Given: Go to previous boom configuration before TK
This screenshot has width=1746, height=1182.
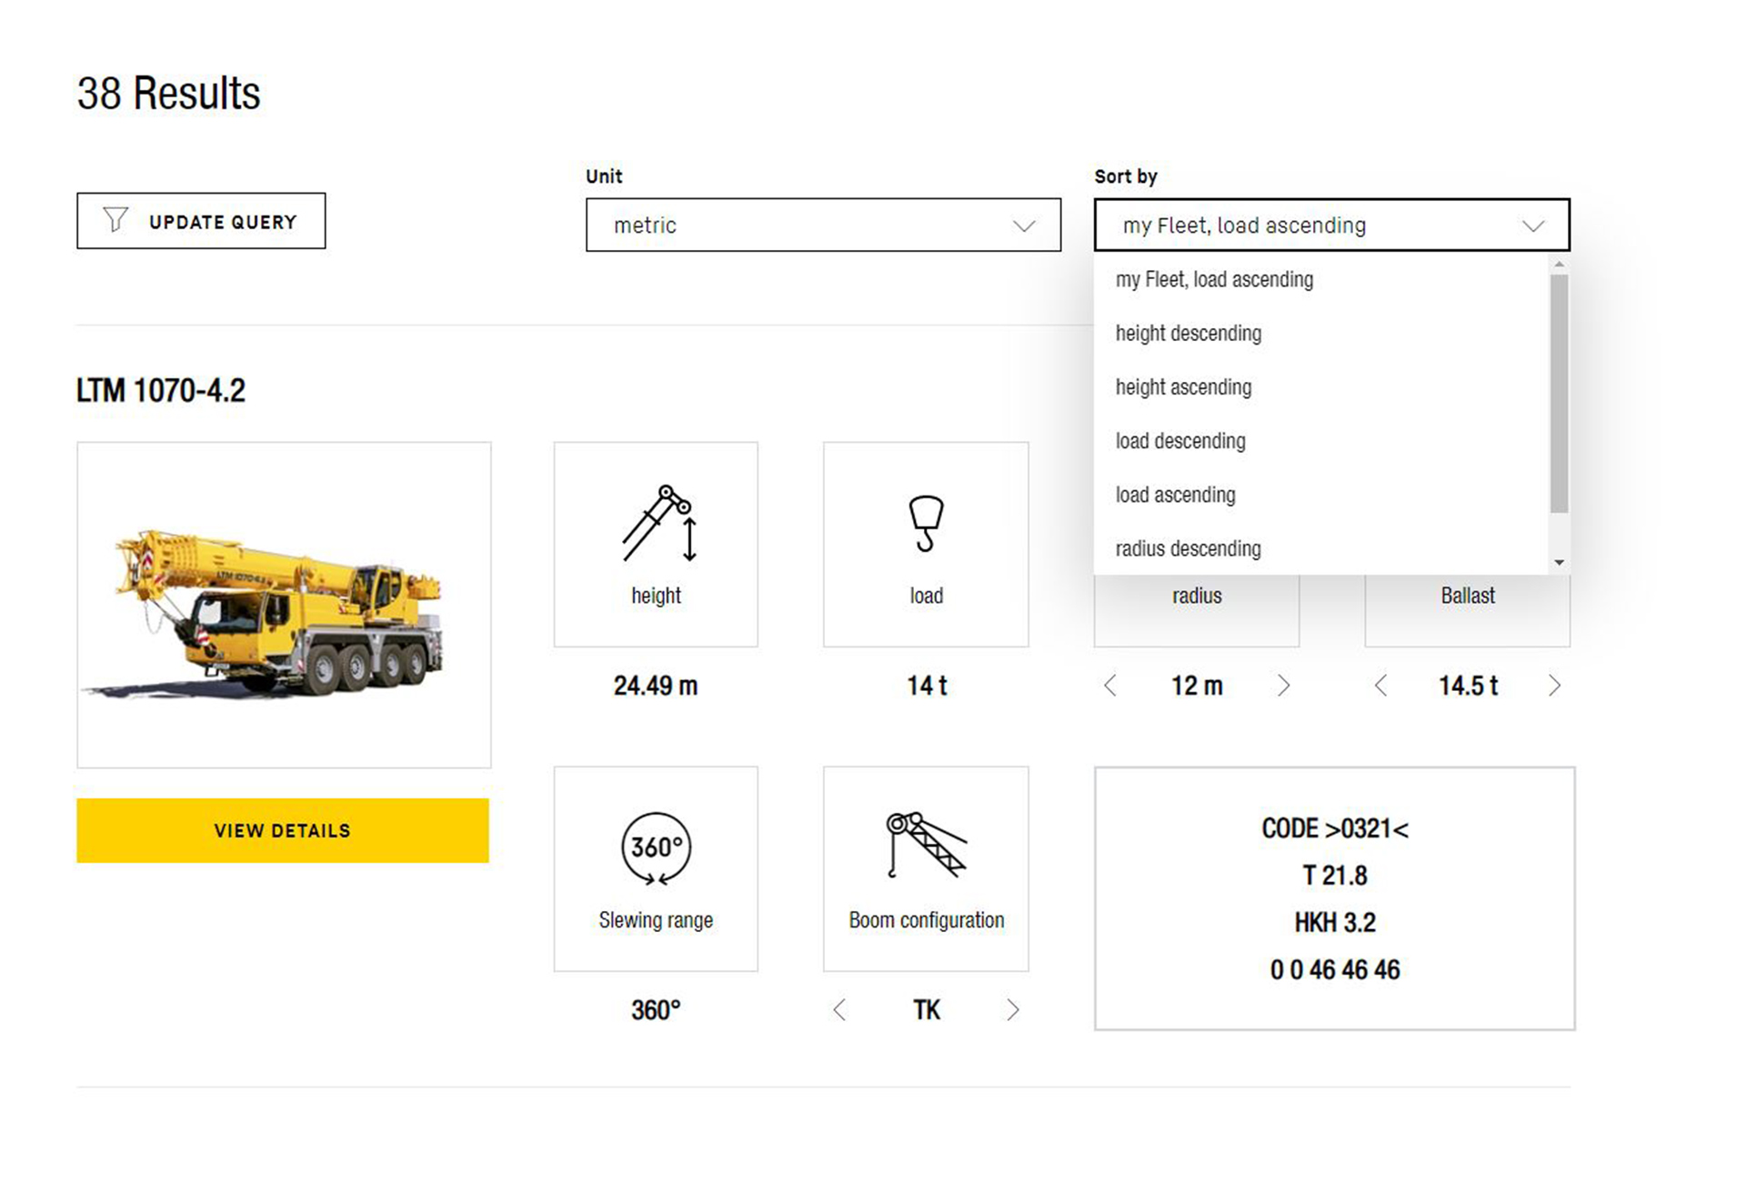Looking at the screenshot, I should tap(839, 1010).
